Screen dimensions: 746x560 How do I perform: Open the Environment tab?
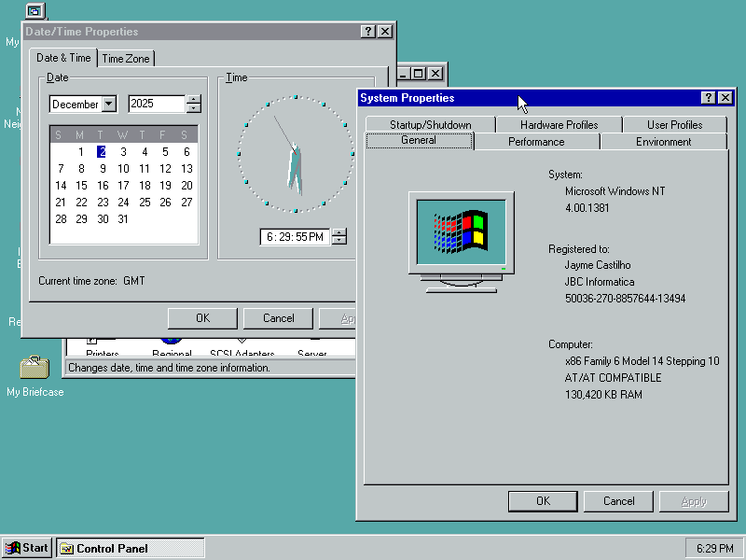tap(663, 142)
